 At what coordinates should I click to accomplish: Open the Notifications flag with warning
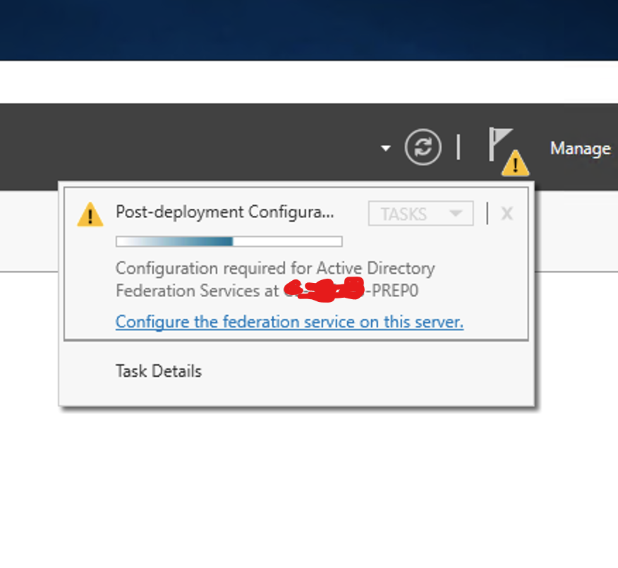pyautogui.click(x=509, y=151)
